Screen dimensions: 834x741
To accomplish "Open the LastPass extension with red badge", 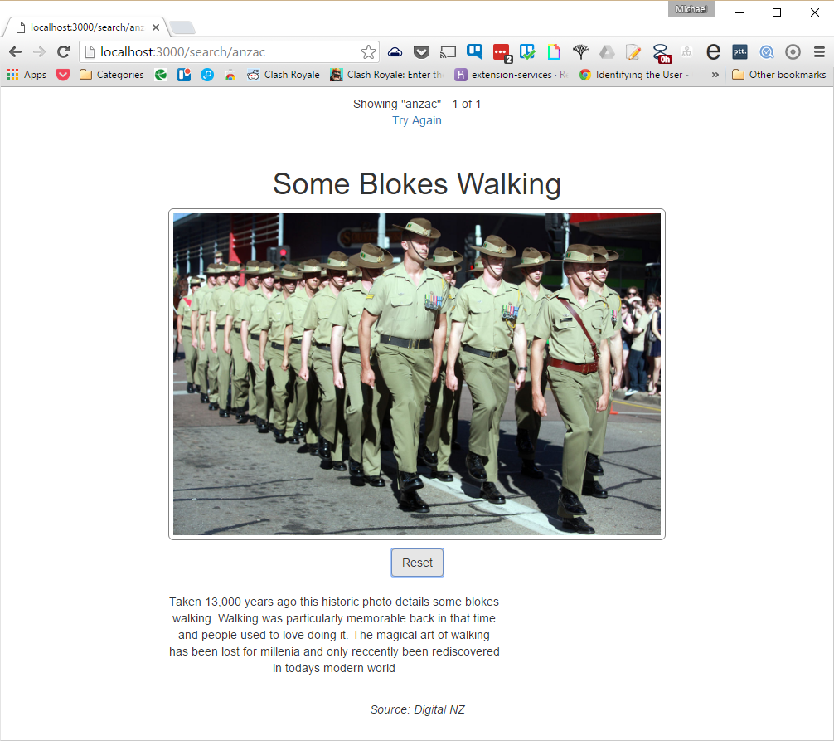I will [502, 52].
